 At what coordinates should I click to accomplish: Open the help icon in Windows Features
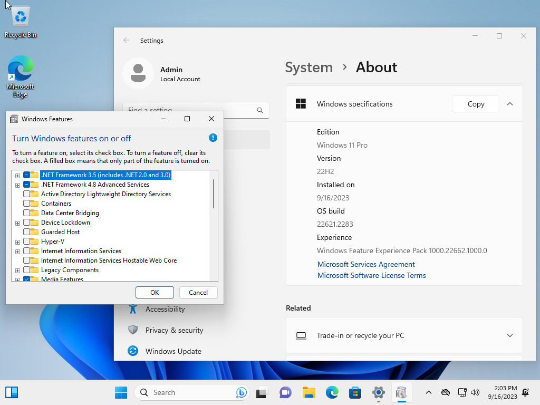click(213, 138)
